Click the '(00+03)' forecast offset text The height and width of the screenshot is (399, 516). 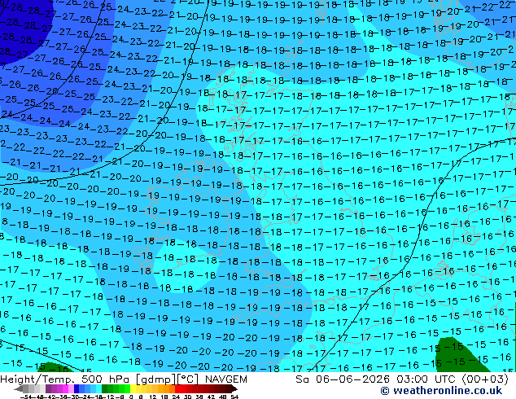[485, 379]
